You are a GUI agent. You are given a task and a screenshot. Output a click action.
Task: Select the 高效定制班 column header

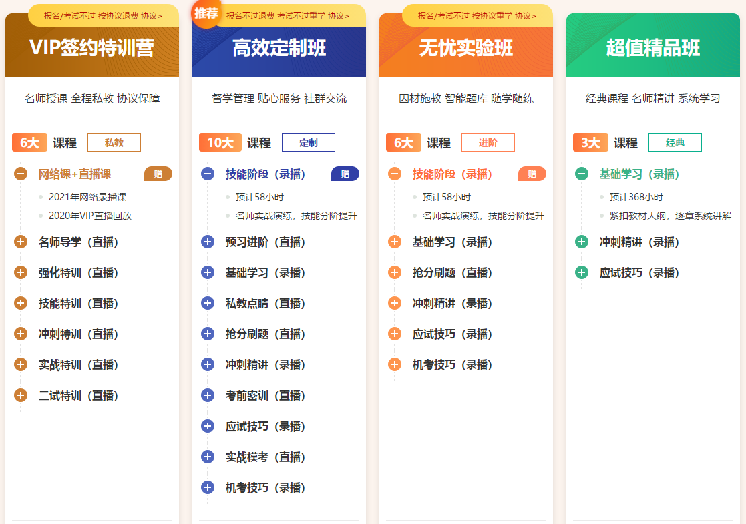click(279, 47)
